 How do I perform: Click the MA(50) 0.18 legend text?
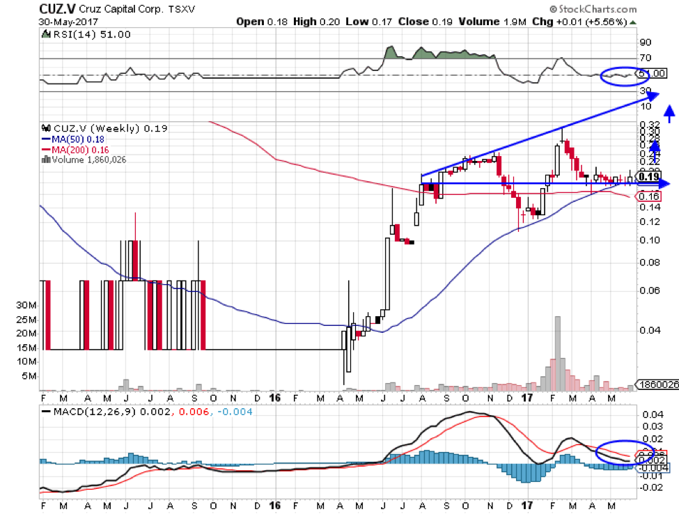[x=78, y=139]
